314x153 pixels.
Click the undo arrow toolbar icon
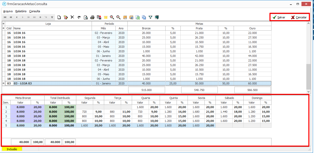pyautogui.click(x=79, y=17)
